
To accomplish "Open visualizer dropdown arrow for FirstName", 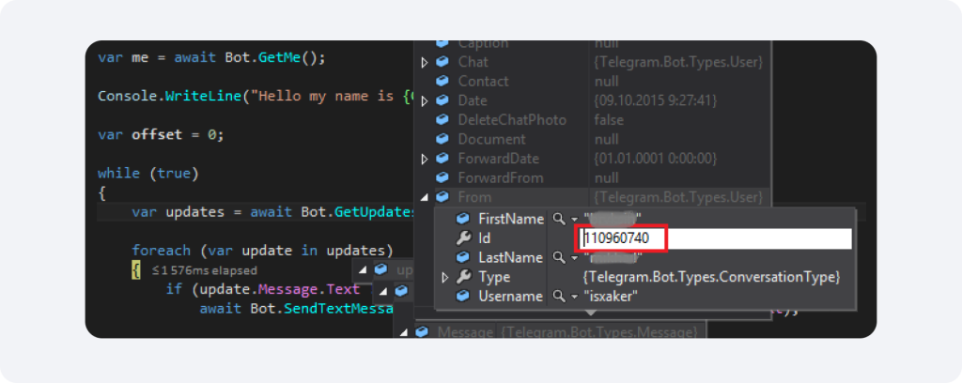I will pyautogui.click(x=574, y=220).
